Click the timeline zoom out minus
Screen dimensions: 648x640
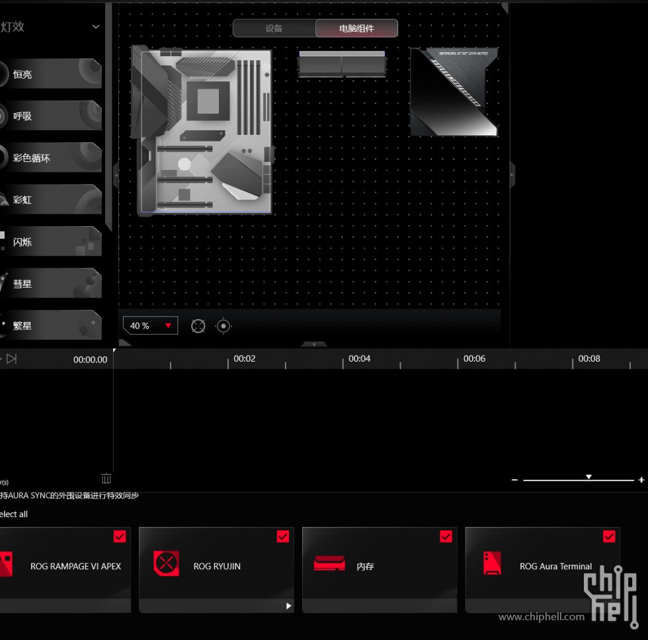[x=514, y=480]
